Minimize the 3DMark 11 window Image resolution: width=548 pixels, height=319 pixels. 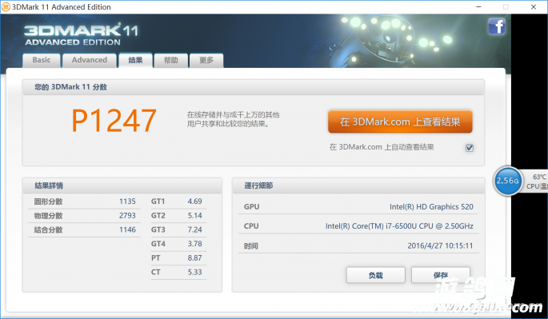pos(479,6)
